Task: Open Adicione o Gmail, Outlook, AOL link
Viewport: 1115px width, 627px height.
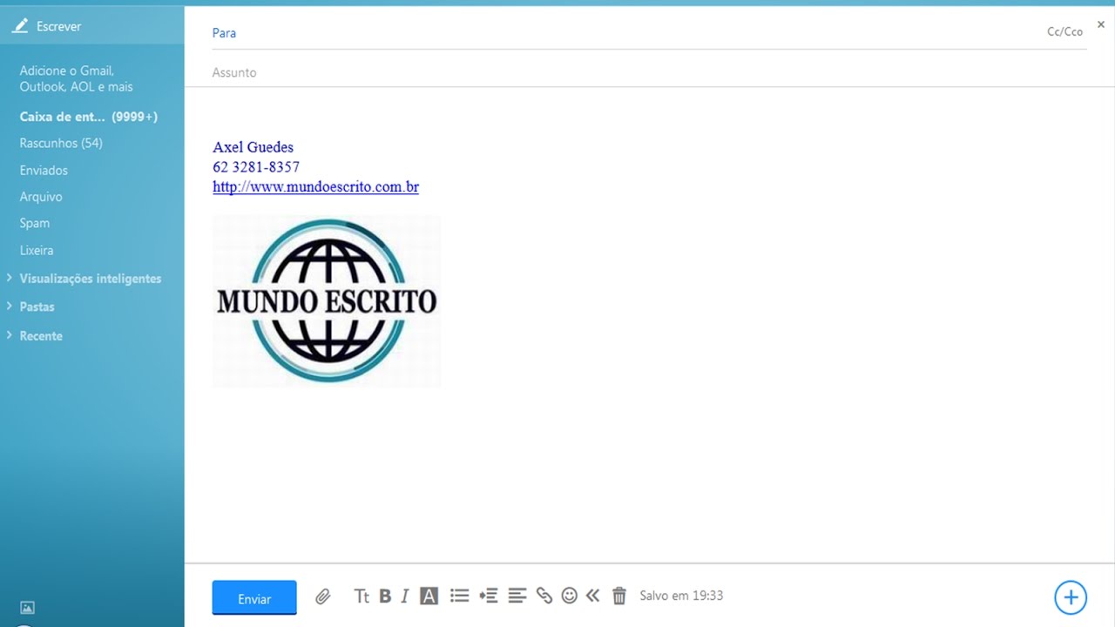Action: pos(76,78)
